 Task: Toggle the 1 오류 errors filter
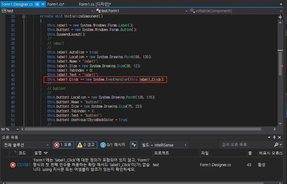pos(63,145)
